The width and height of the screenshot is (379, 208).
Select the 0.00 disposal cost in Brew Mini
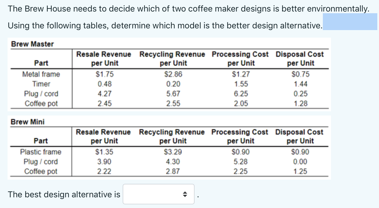point(300,162)
